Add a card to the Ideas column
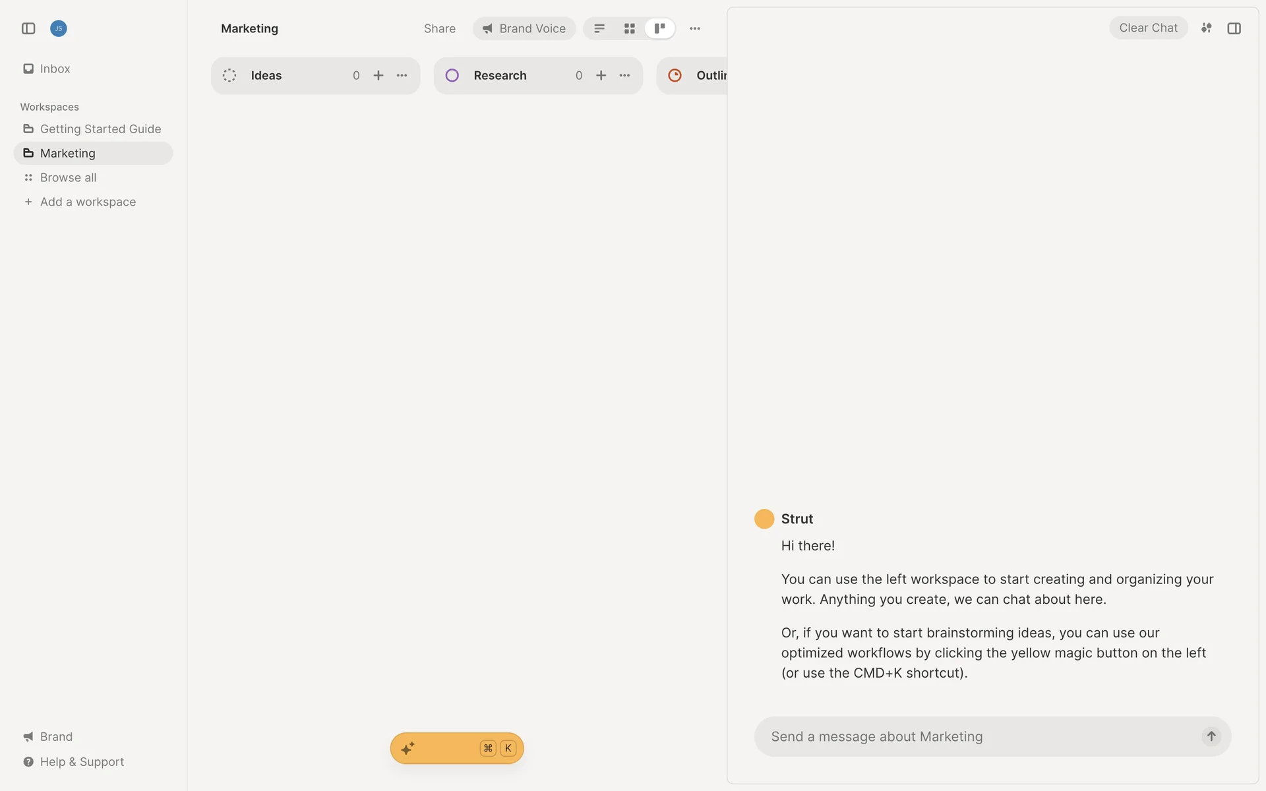The width and height of the screenshot is (1266, 791). pyautogui.click(x=378, y=75)
